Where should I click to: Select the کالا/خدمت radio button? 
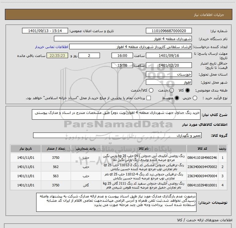(151, 90)
